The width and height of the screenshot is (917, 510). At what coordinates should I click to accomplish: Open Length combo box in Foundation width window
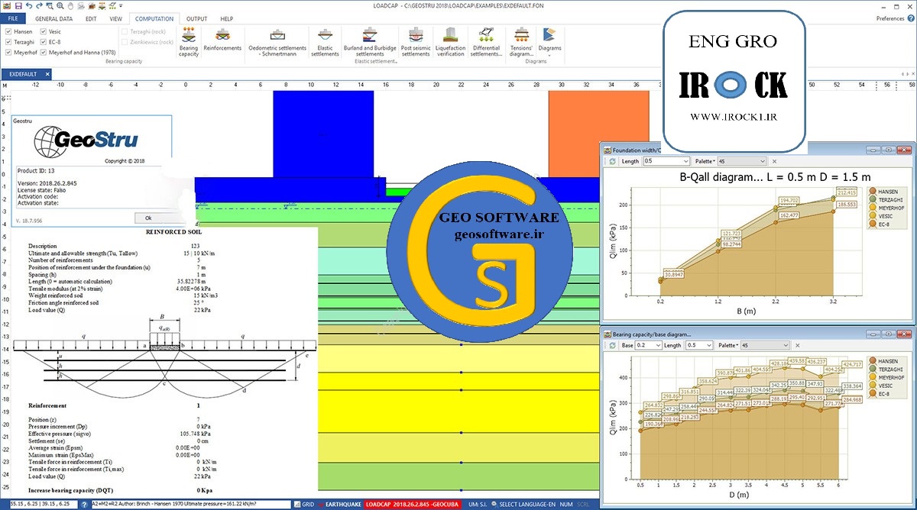[x=666, y=162]
